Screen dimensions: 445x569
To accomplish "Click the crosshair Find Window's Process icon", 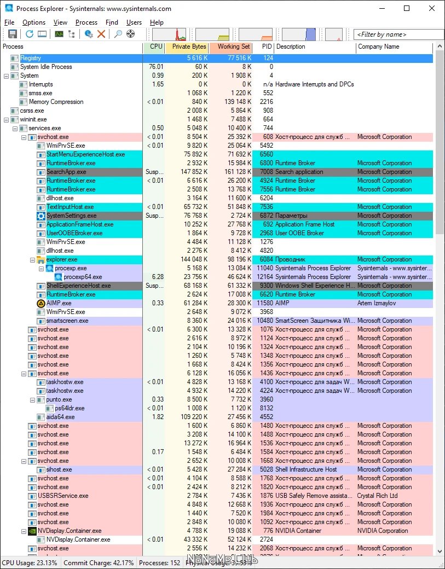I will click(130, 34).
